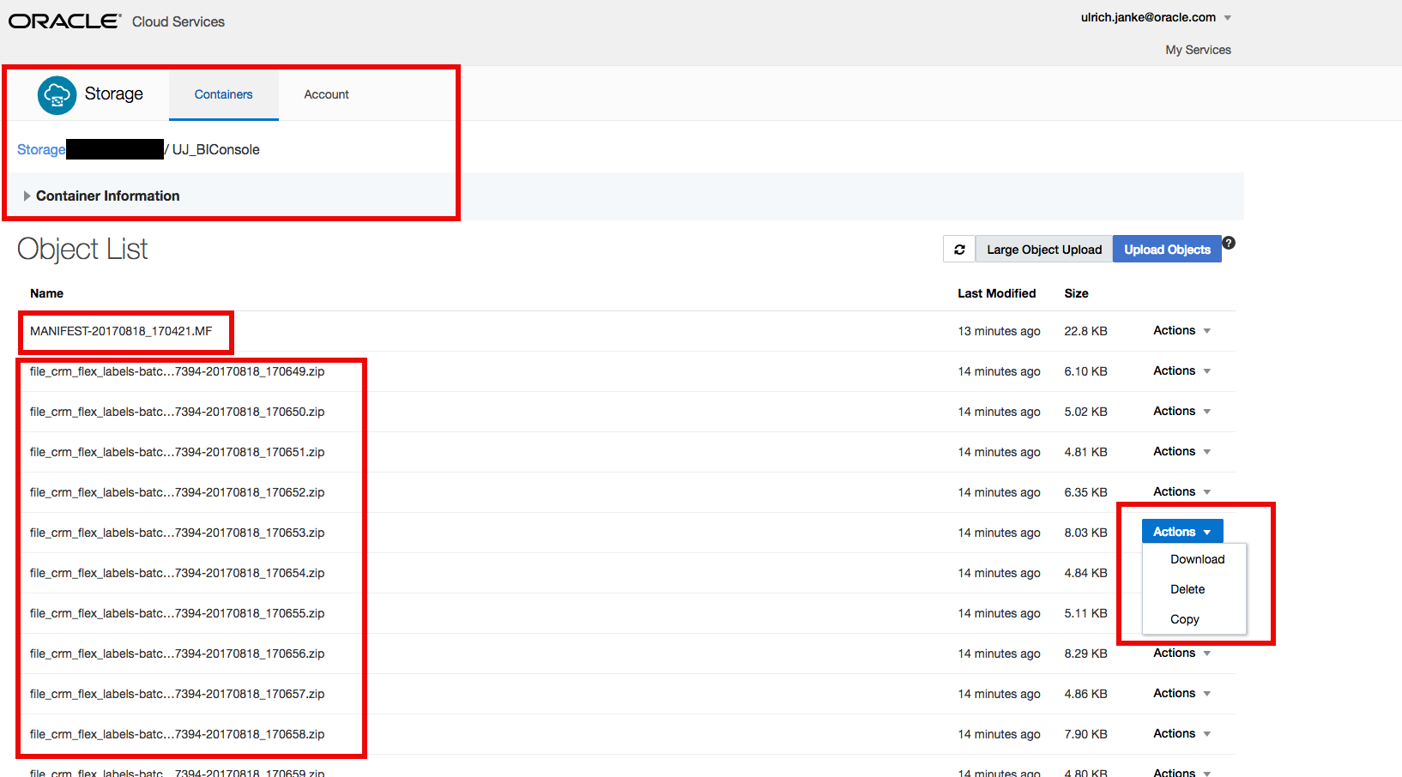
Task: Close the open Actions menu for 170653.zip
Action: click(1182, 532)
